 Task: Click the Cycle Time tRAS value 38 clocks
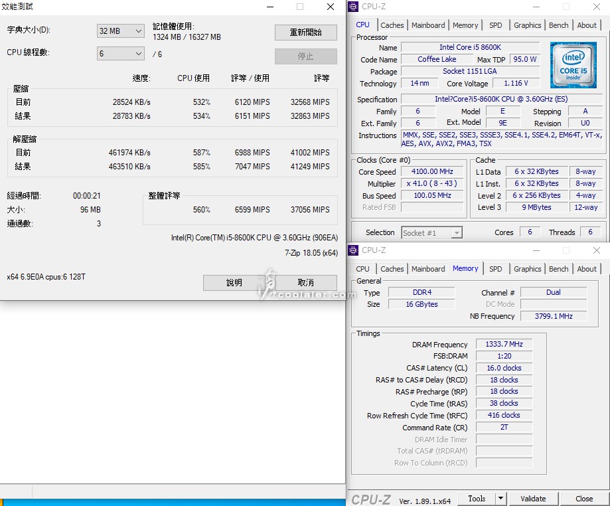(504, 403)
